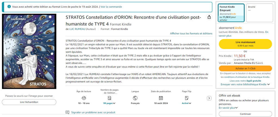
Task: Click the info icon in purchase banner
Action: 9,6
